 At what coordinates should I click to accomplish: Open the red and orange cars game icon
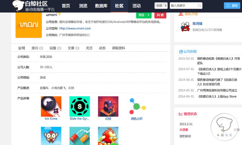[x=80, y=136]
